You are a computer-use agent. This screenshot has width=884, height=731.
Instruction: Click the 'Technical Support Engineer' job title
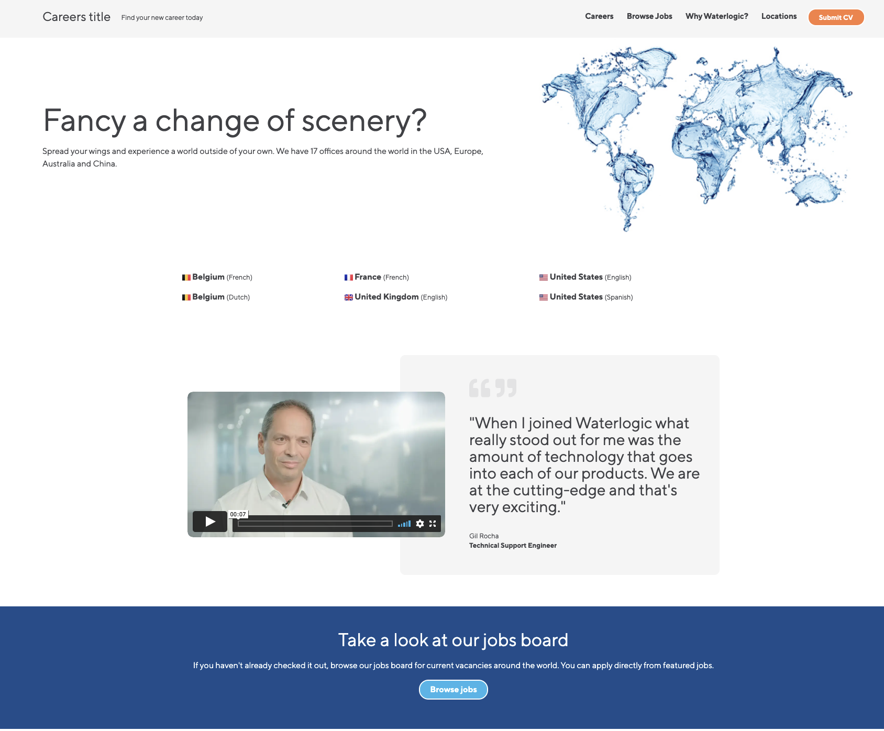pyautogui.click(x=513, y=546)
